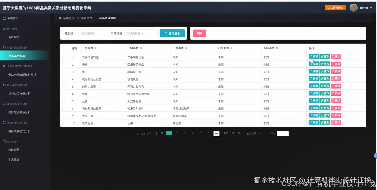
Task: Open 详情 details for row 哈密瓜
Action: click(314, 123)
